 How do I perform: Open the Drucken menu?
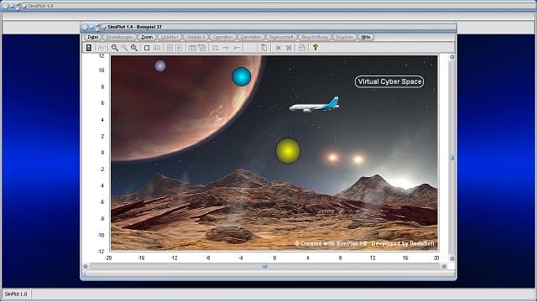point(344,37)
